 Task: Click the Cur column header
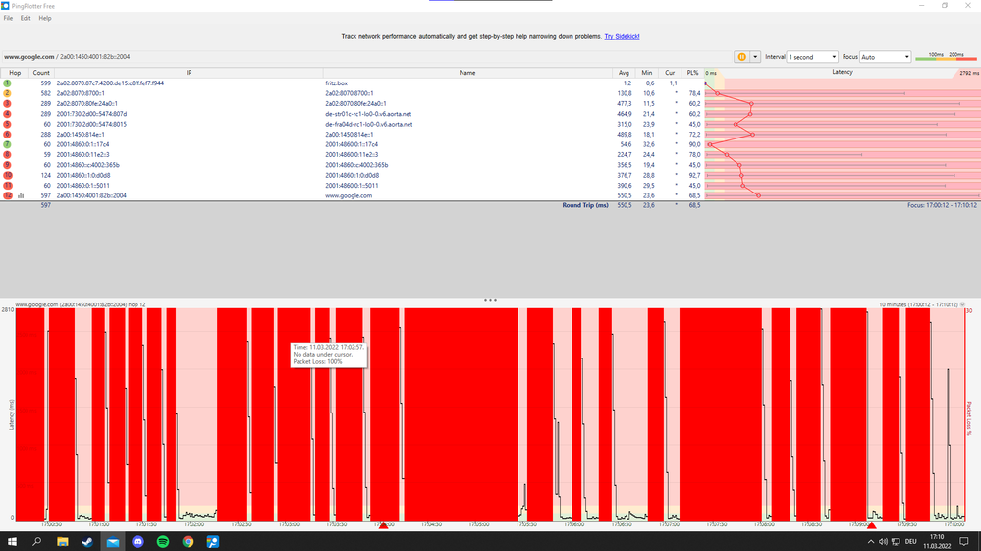(670, 73)
